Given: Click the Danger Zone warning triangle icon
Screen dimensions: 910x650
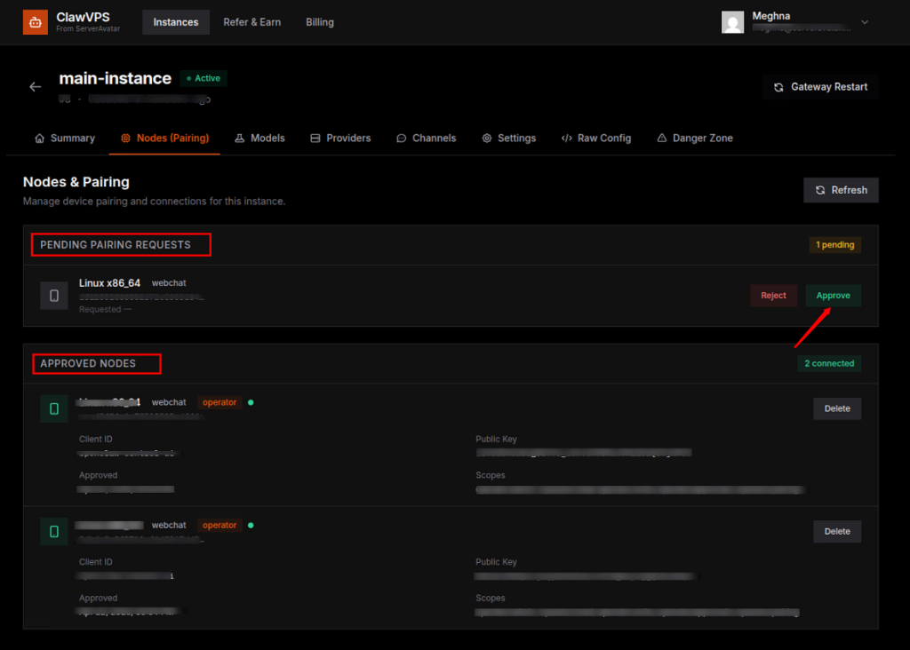Looking at the screenshot, I should click(x=661, y=138).
